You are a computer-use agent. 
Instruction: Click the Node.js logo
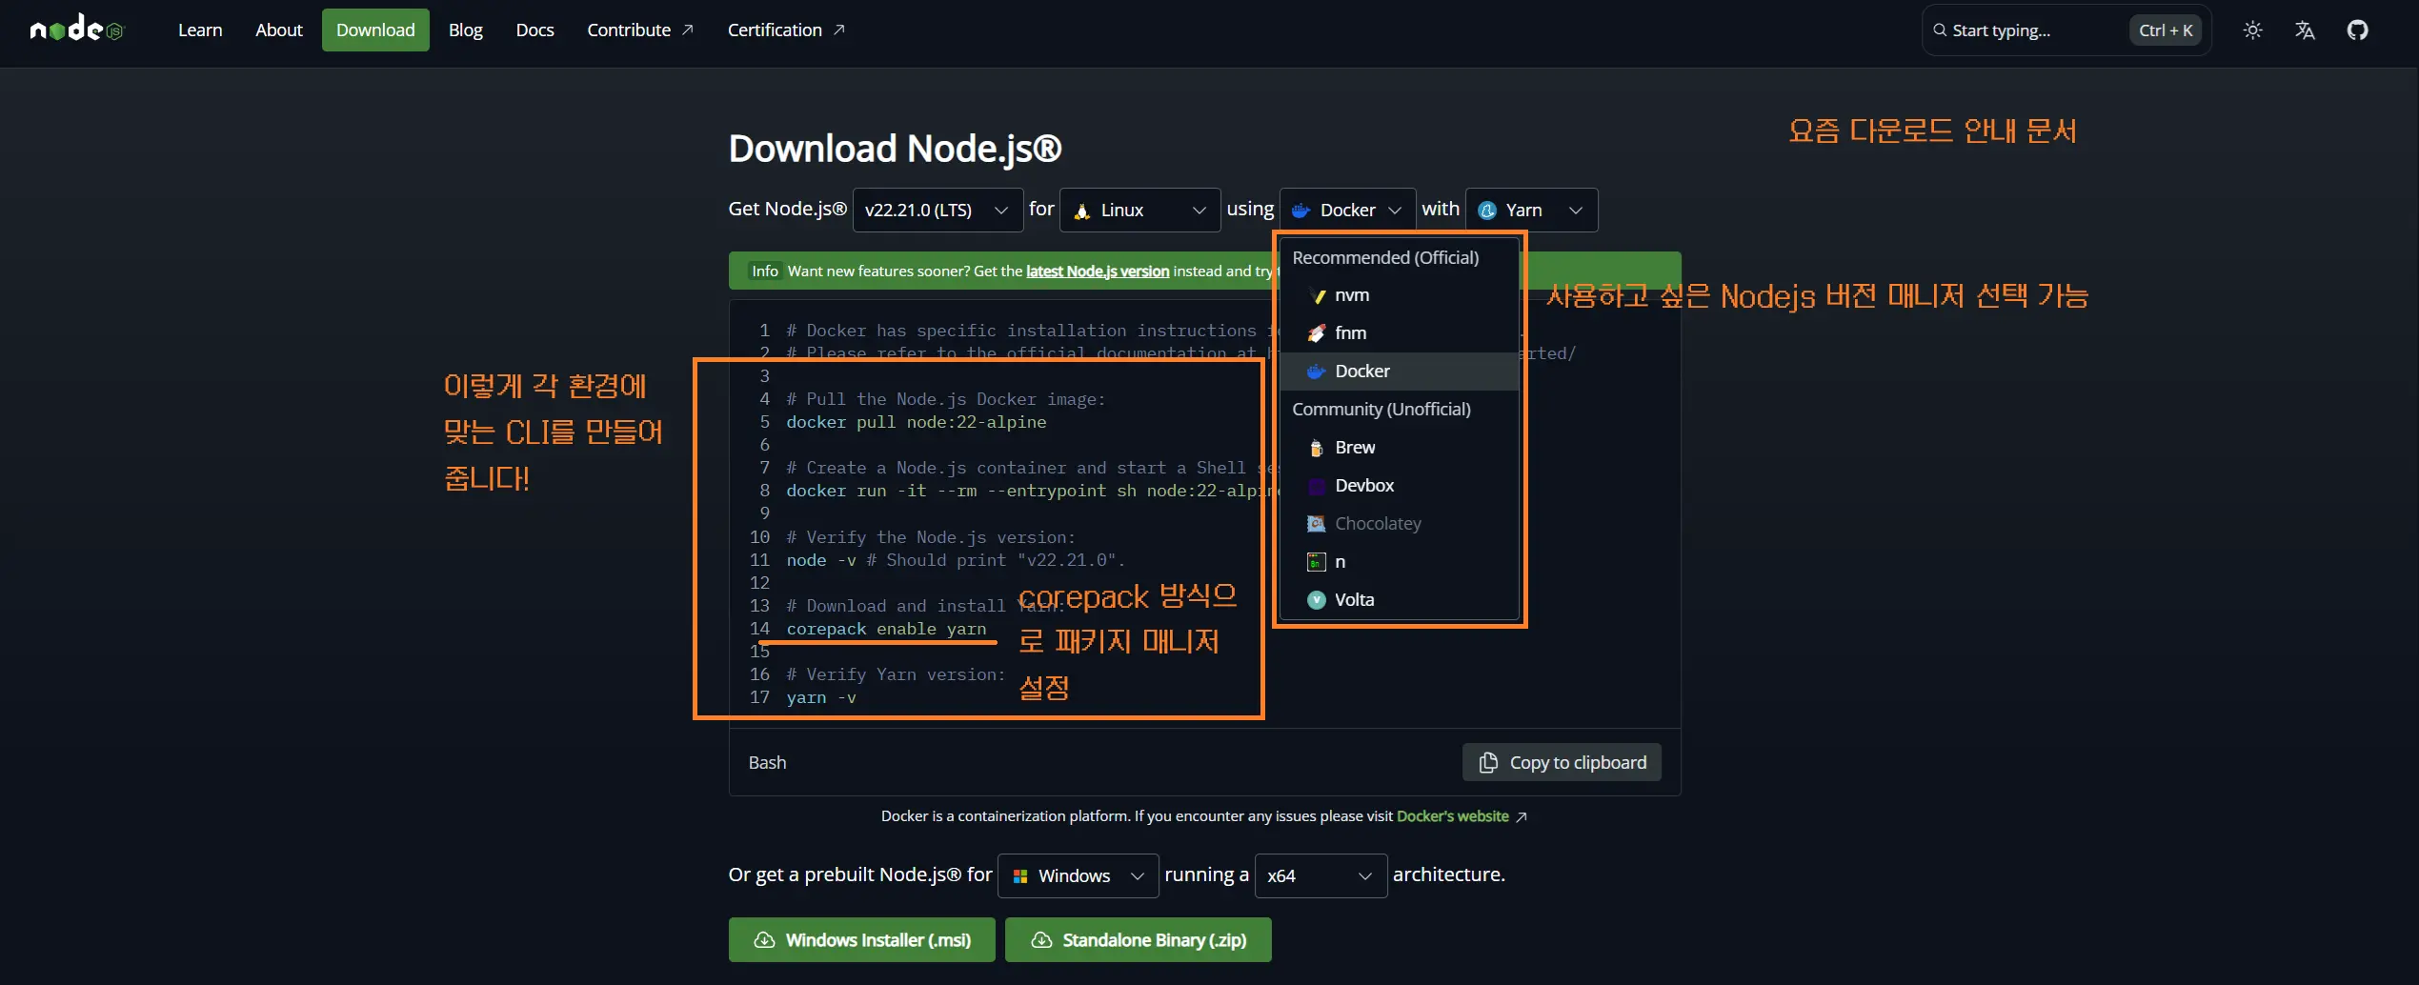pyautogui.click(x=76, y=29)
